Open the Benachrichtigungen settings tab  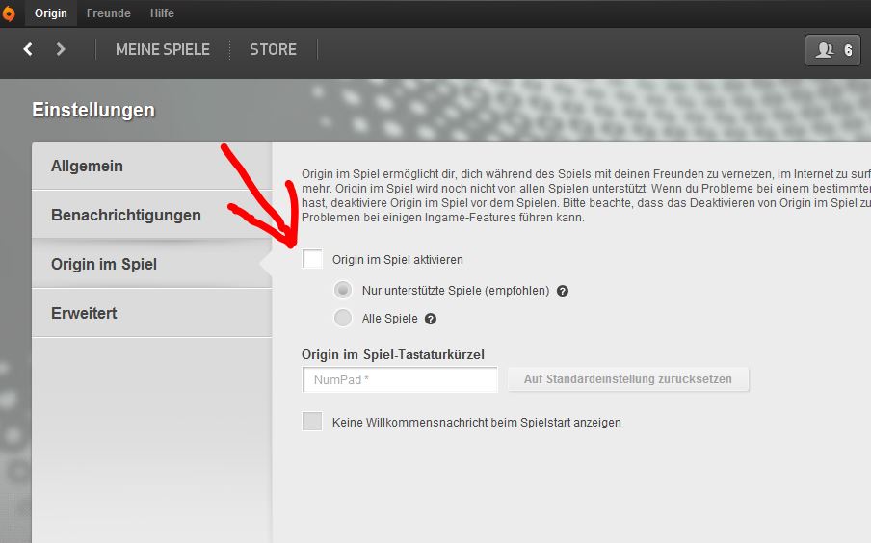(x=151, y=215)
